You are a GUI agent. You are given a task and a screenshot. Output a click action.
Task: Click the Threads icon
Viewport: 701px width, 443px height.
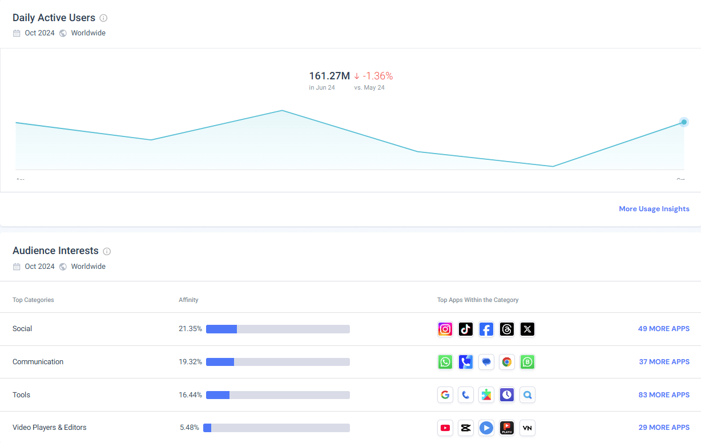click(x=507, y=329)
